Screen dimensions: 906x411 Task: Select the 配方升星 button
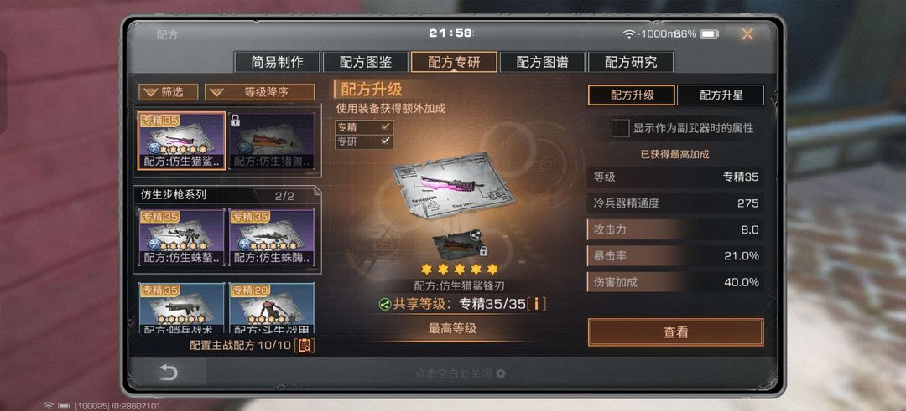pos(721,95)
